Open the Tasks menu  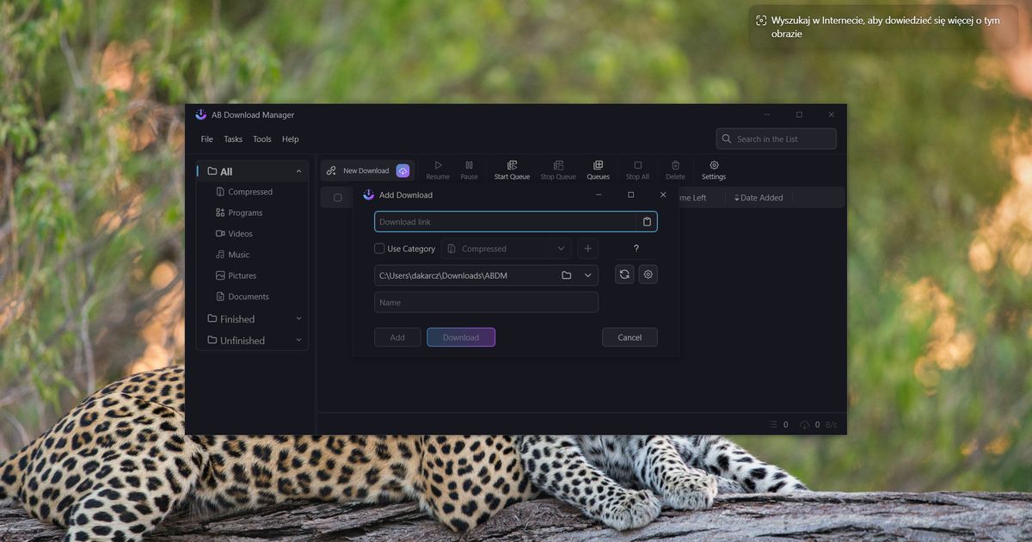(x=232, y=139)
